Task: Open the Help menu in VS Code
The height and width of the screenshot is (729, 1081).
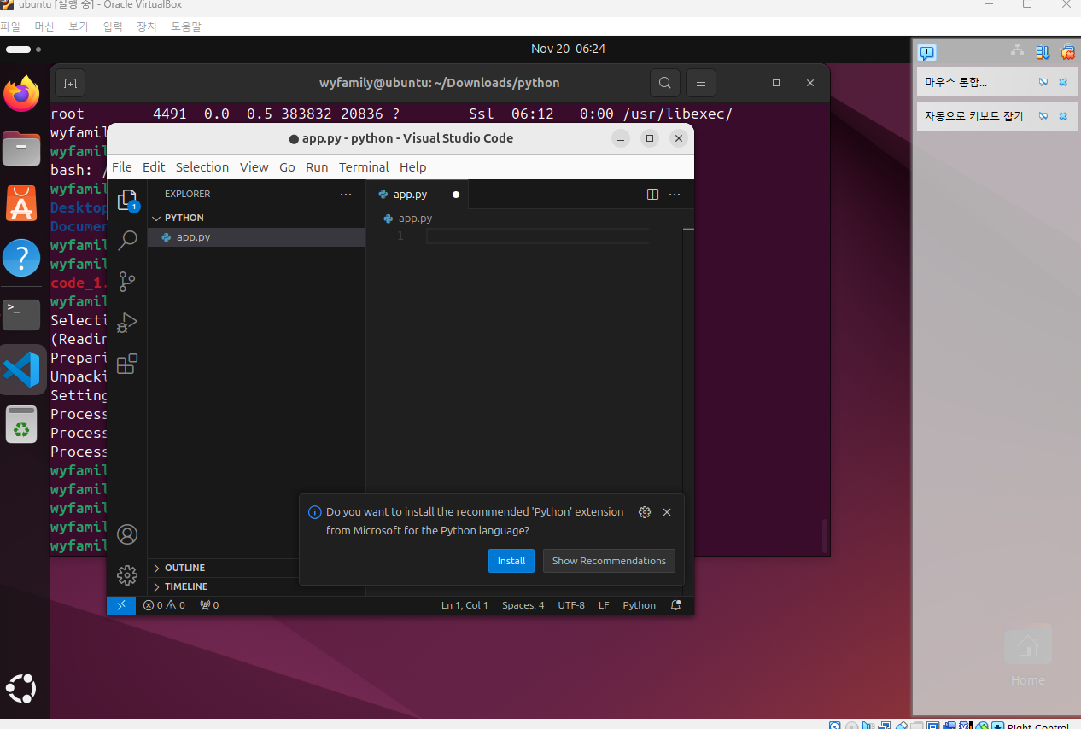Action: tap(412, 167)
